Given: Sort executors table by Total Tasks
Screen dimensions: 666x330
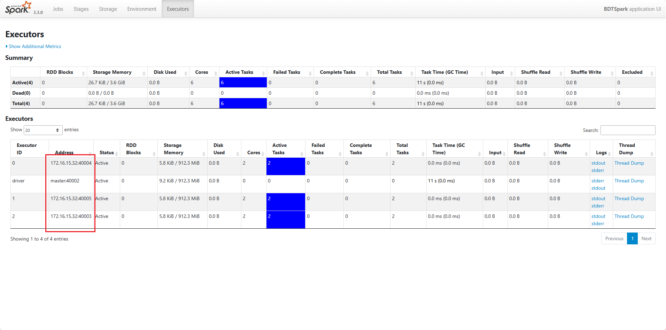Looking at the screenshot, I should [408, 149].
